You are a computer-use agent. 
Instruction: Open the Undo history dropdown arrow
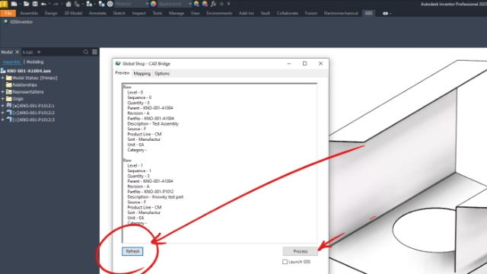[49, 4]
